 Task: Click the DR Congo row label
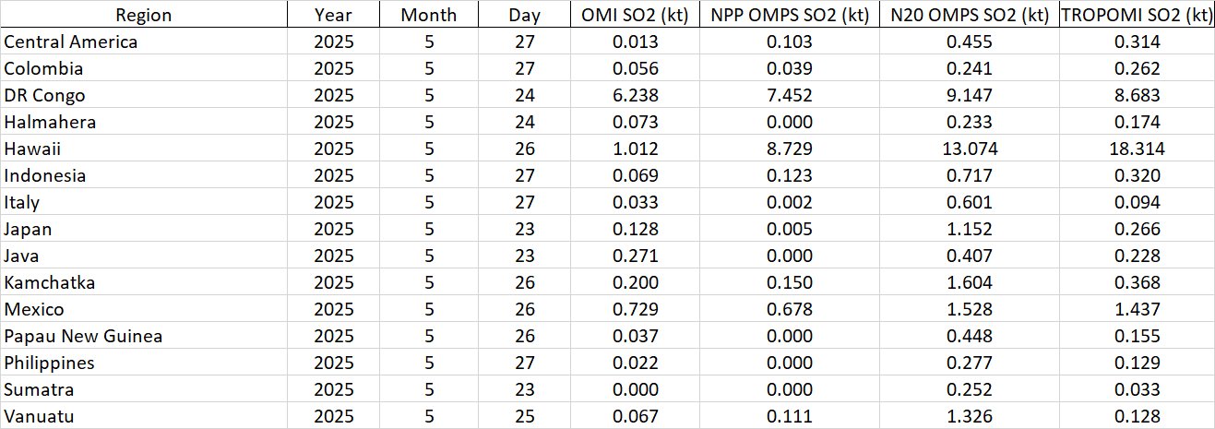point(44,95)
